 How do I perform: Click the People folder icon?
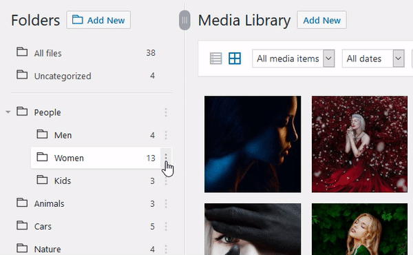[22, 111]
